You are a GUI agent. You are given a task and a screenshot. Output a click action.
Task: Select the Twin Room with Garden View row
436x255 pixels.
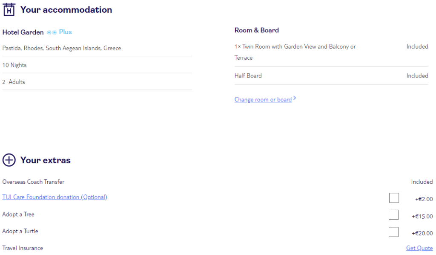pyautogui.click(x=331, y=52)
